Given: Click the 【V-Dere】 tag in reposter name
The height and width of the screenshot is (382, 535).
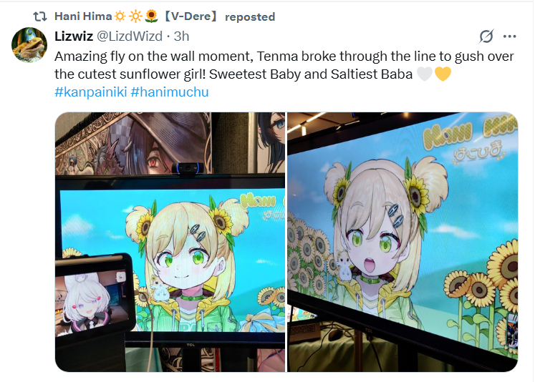Looking at the screenshot, I should [x=191, y=16].
